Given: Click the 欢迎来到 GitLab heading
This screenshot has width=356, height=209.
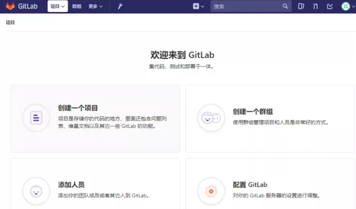Looking at the screenshot, I should pos(182,55).
